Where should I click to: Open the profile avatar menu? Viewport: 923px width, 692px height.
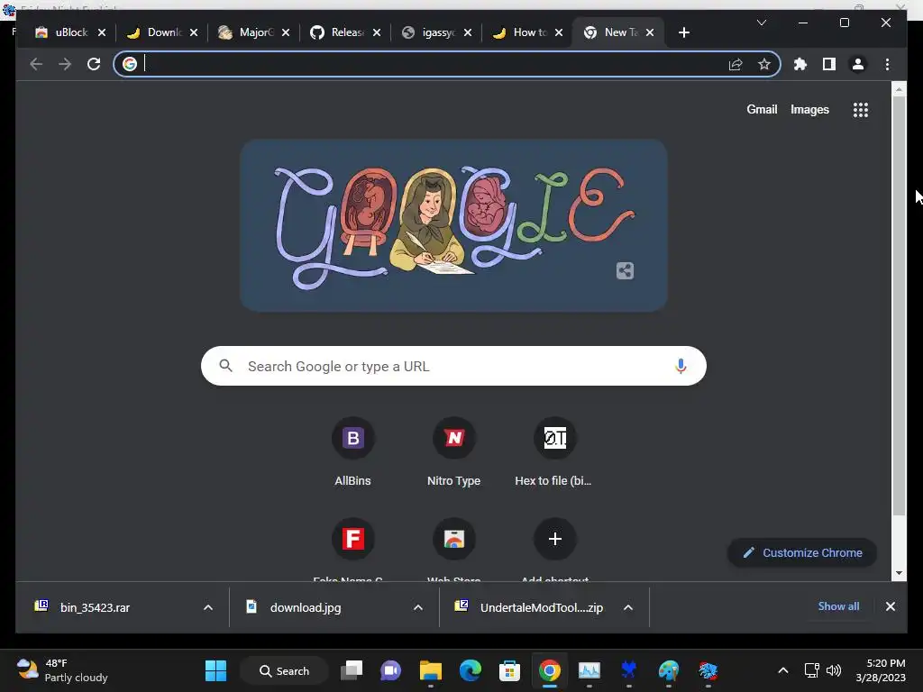pyautogui.click(x=858, y=64)
